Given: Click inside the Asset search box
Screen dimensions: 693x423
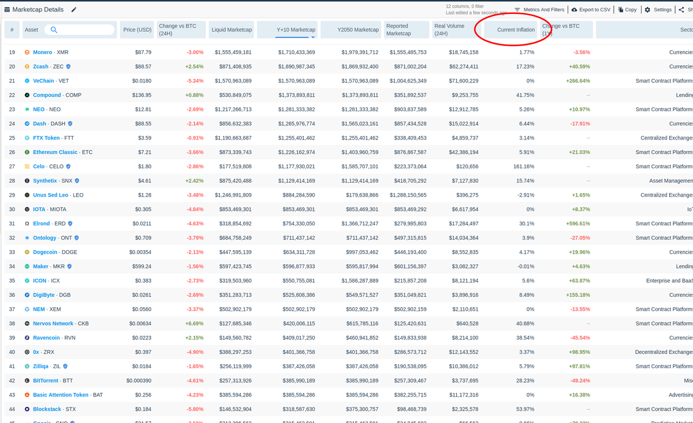Looking at the screenshot, I should point(78,29).
